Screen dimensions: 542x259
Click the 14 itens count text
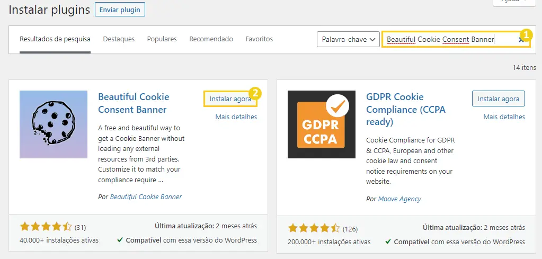525,68
